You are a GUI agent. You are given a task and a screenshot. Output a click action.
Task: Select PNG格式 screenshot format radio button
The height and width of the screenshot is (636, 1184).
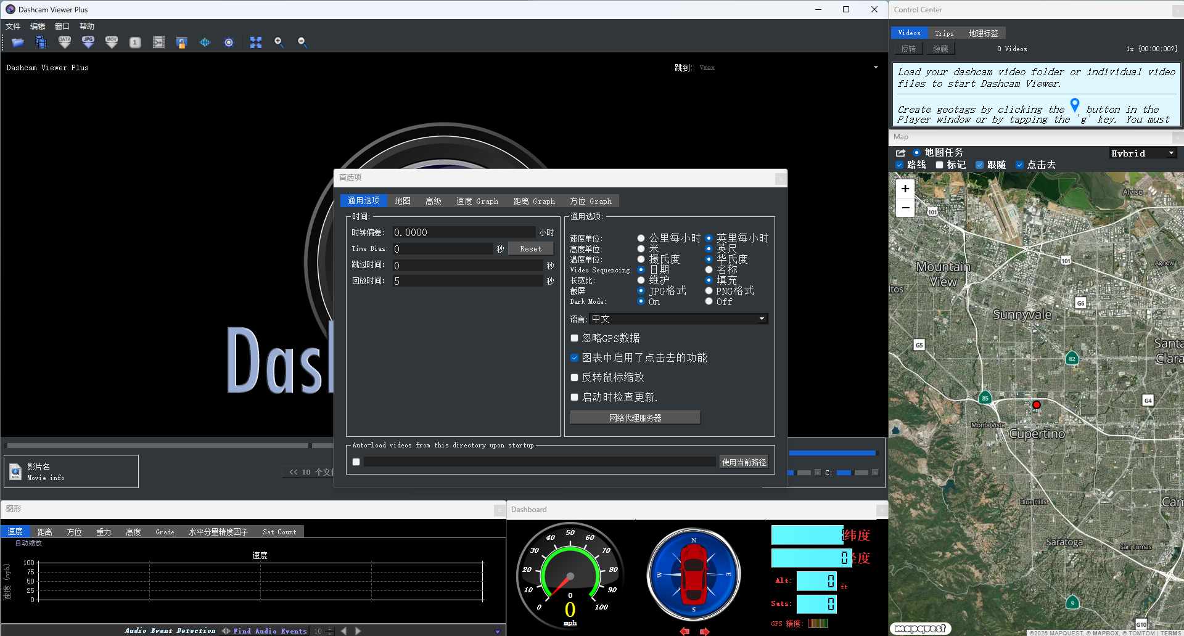(x=709, y=291)
